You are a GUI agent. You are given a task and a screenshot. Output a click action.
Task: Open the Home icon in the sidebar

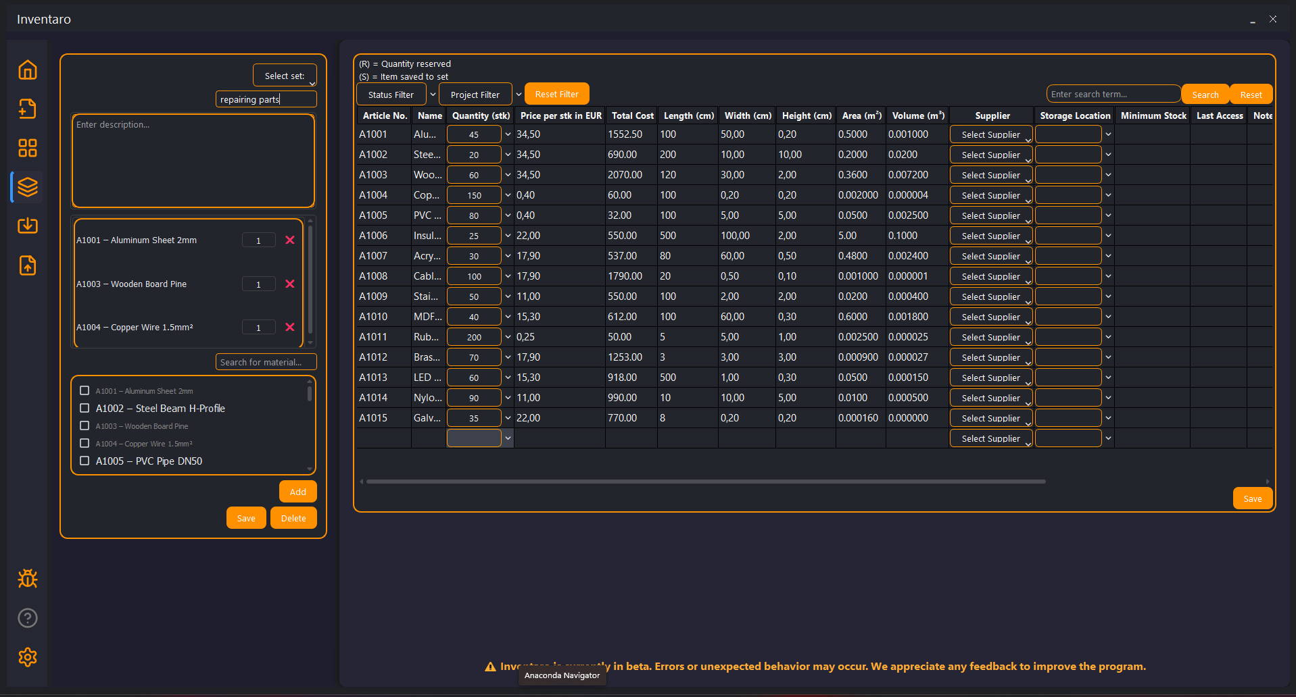pyautogui.click(x=28, y=70)
